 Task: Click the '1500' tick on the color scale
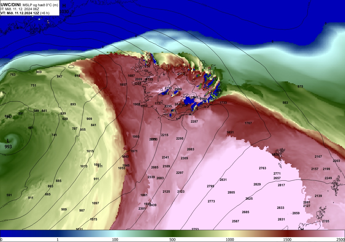pos(287,240)
